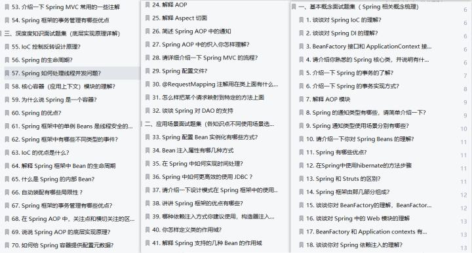The height and width of the screenshot is (253, 472).
Task: Open '61. Spring 框架中的单例 Beans 是线程安全的'
Action: point(72,126)
